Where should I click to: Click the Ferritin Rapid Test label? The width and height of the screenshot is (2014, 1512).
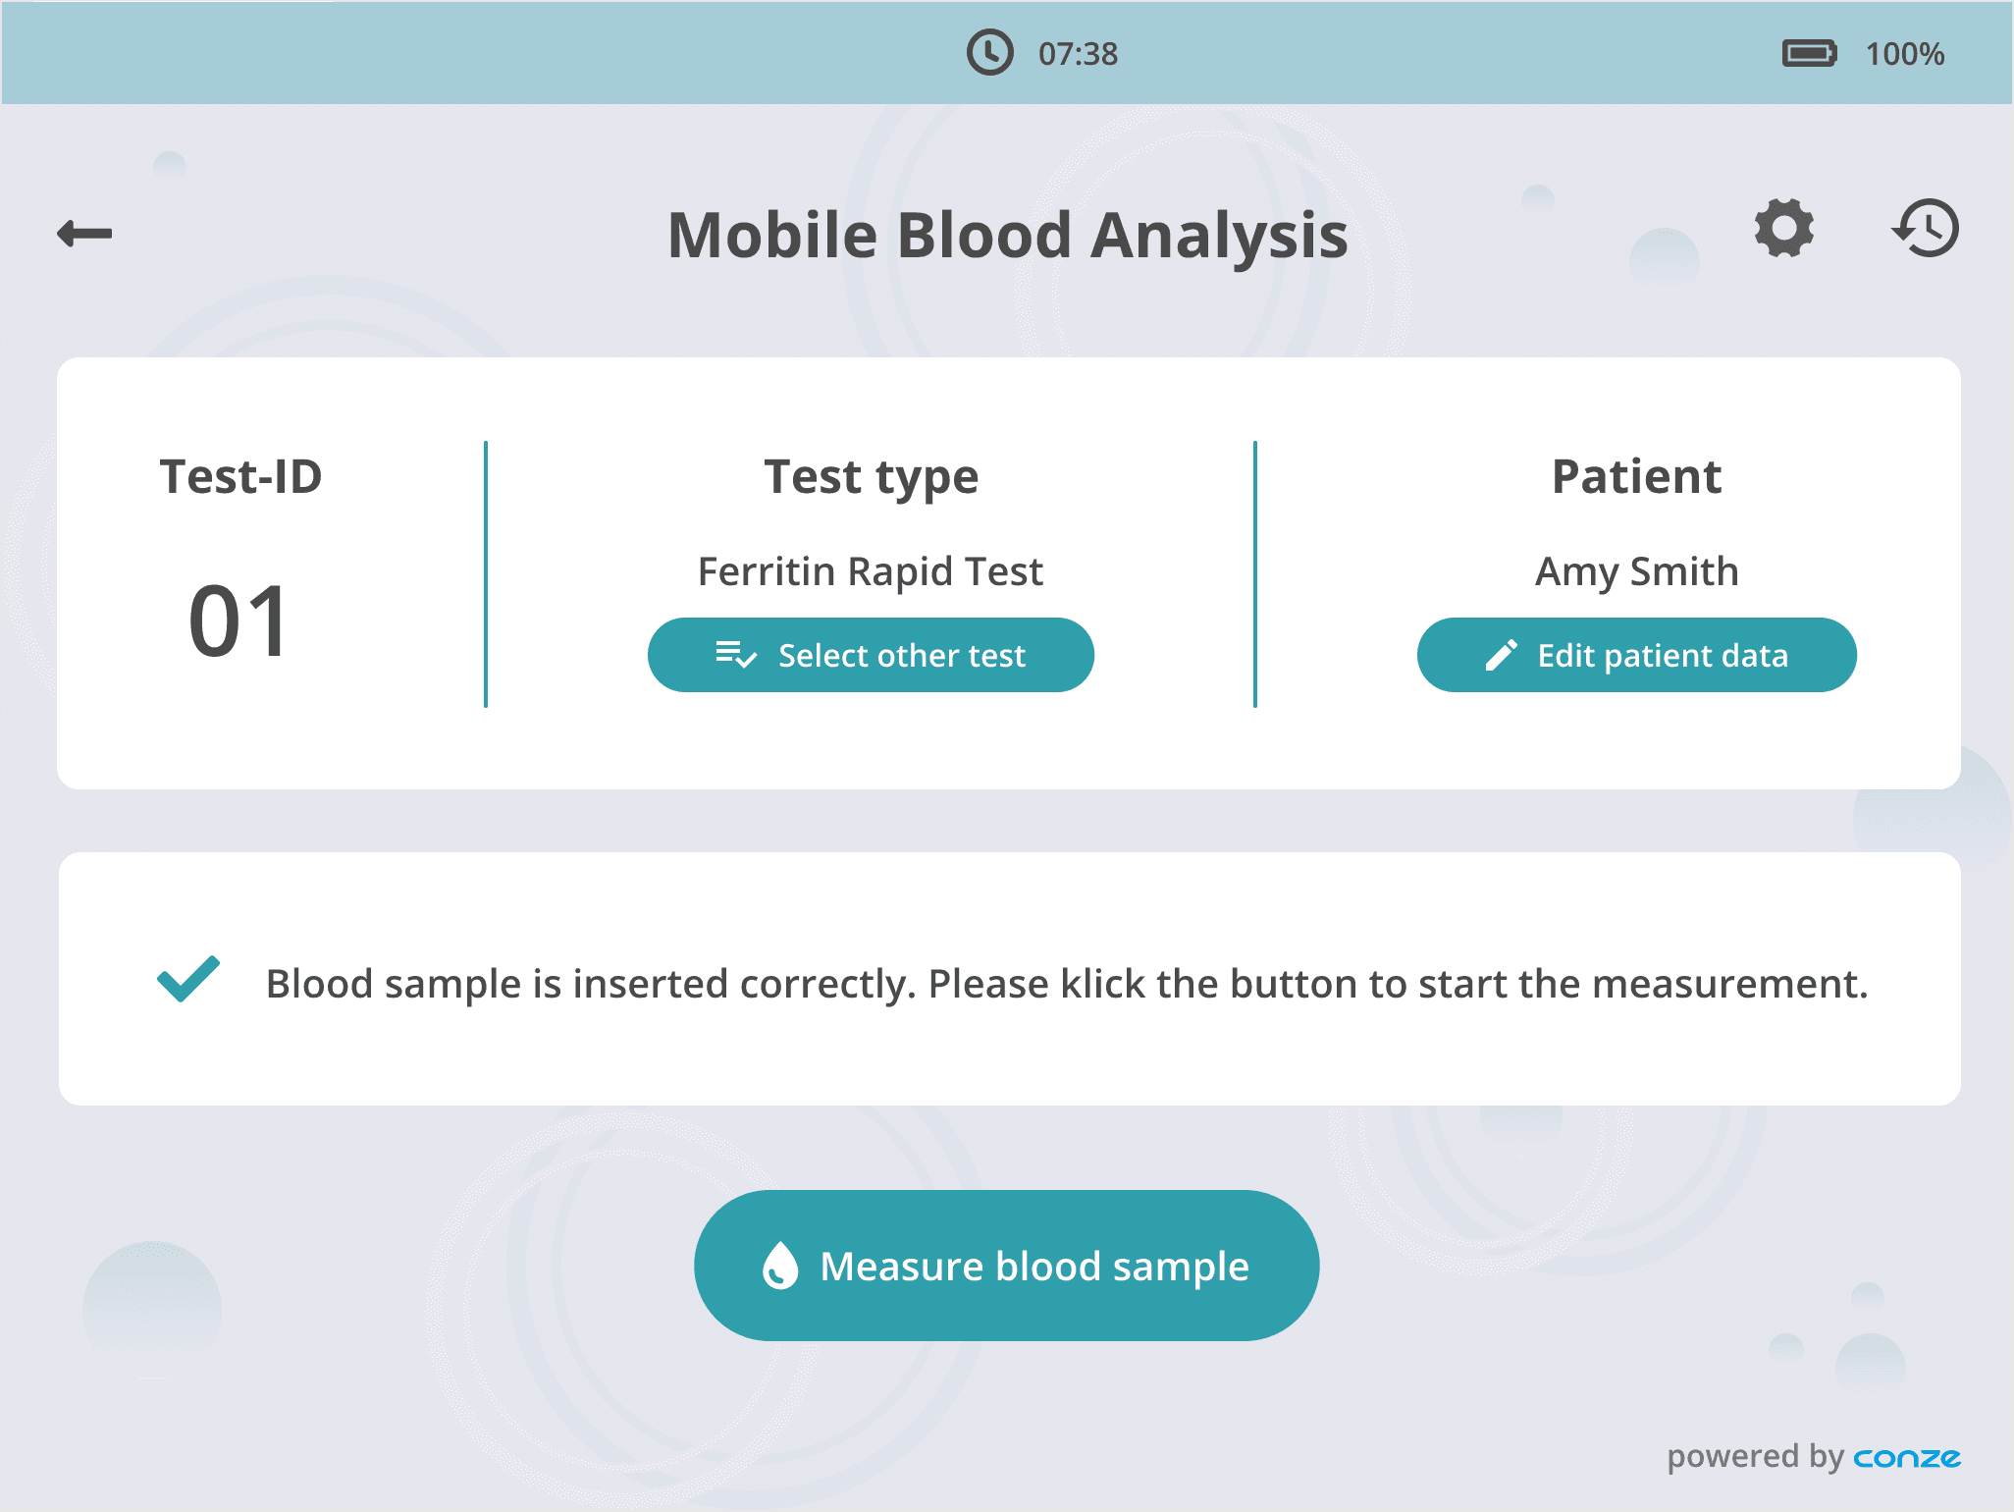tap(871, 571)
